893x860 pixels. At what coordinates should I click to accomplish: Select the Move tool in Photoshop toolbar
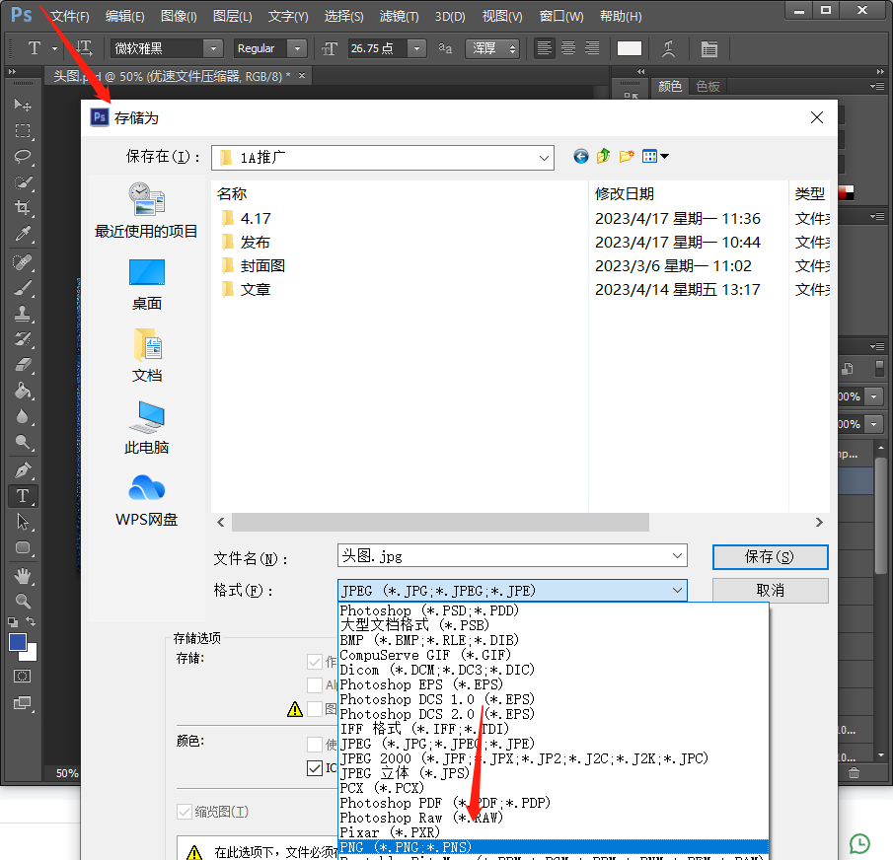(x=23, y=105)
